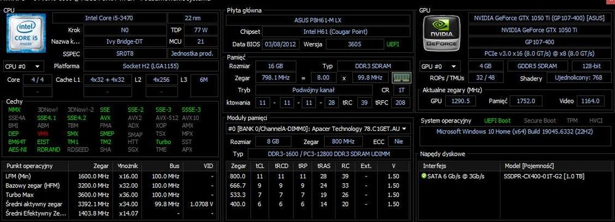The width and height of the screenshot is (615, 222).
Task: Click the 4x32 + 4x32 L1 cache value
Action: pyautogui.click(x=107, y=79)
